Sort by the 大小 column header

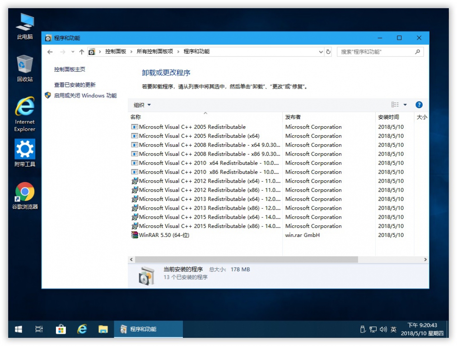click(421, 117)
